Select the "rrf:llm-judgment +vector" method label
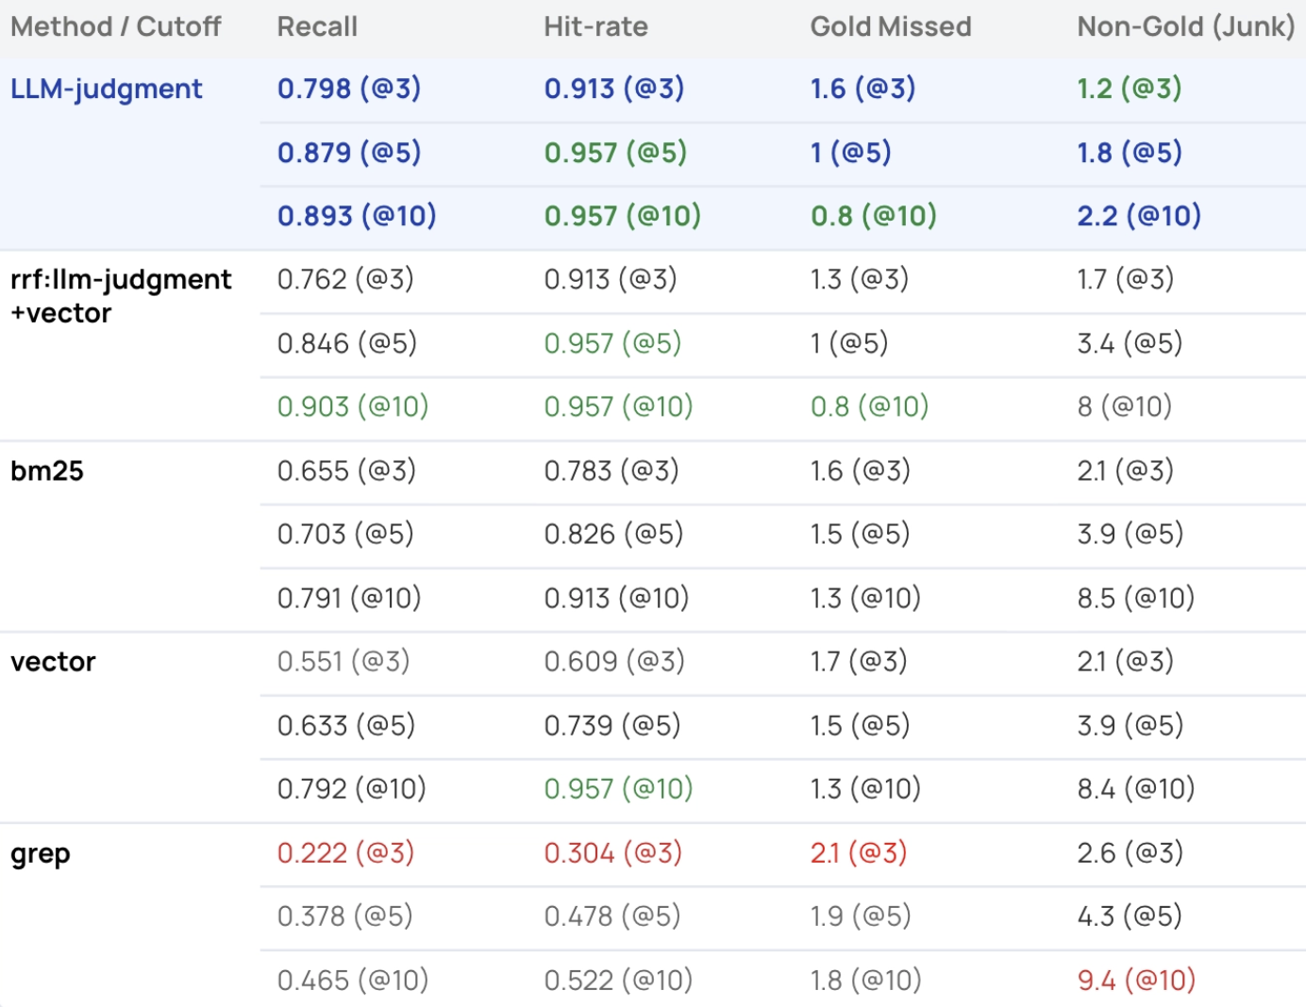The height and width of the screenshot is (1007, 1306). [x=121, y=296]
